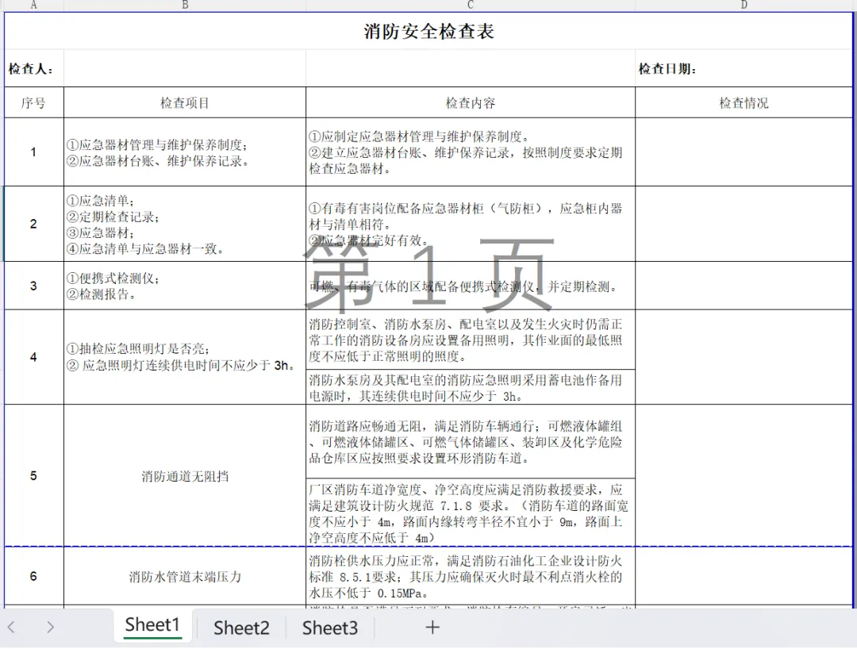Switch to the Sheet2 tab
The image size is (857, 649).
click(241, 628)
